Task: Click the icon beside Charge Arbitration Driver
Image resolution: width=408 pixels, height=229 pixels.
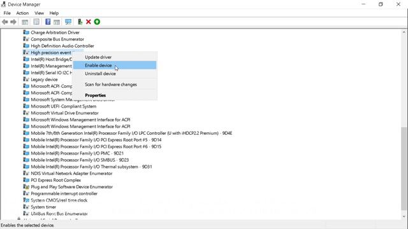Action: click(x=26, y=32)
